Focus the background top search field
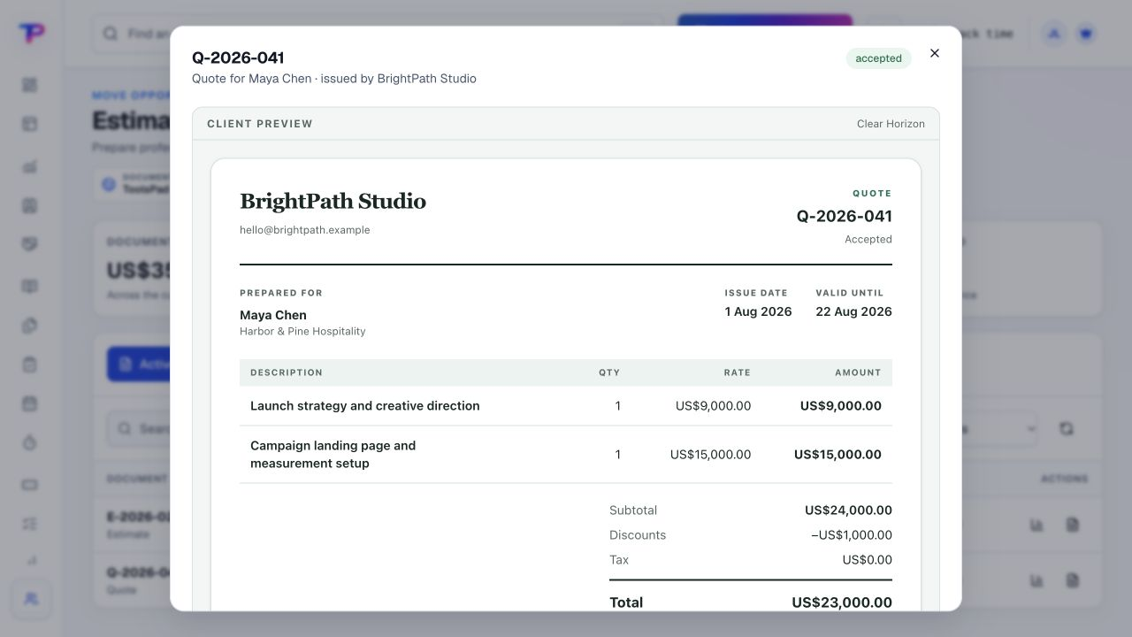Viewport: 1132px width, 637px height. (x=376, y=34)
